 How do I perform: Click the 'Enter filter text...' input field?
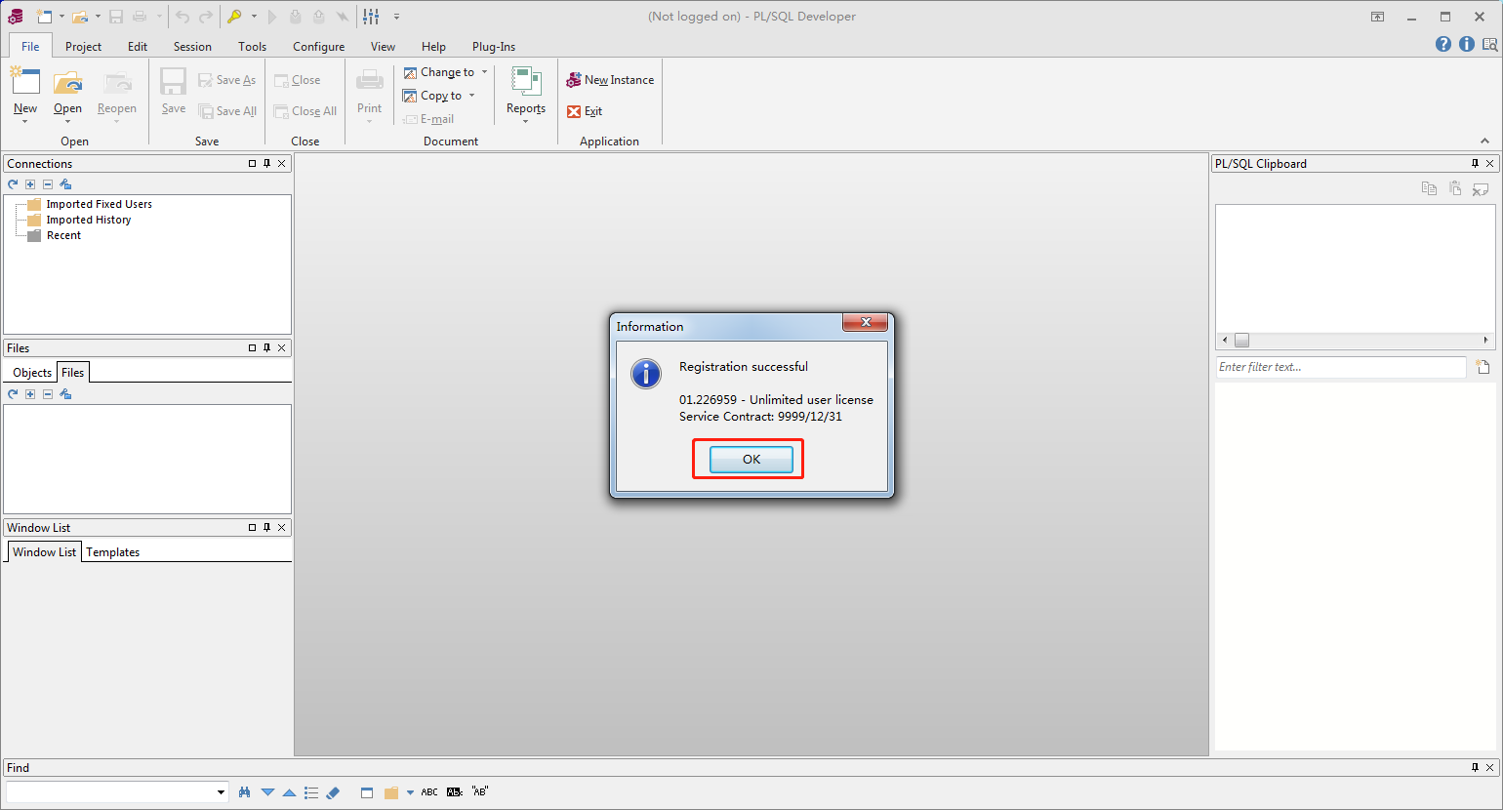click(1341, 367)
